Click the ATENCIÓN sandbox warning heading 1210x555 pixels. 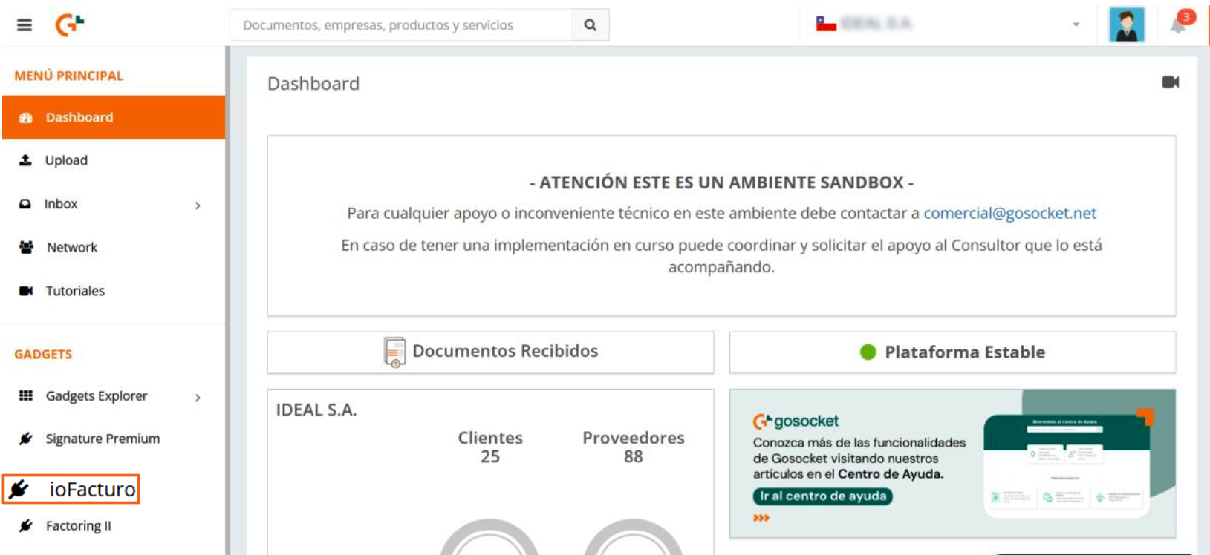tap(722, 183)
